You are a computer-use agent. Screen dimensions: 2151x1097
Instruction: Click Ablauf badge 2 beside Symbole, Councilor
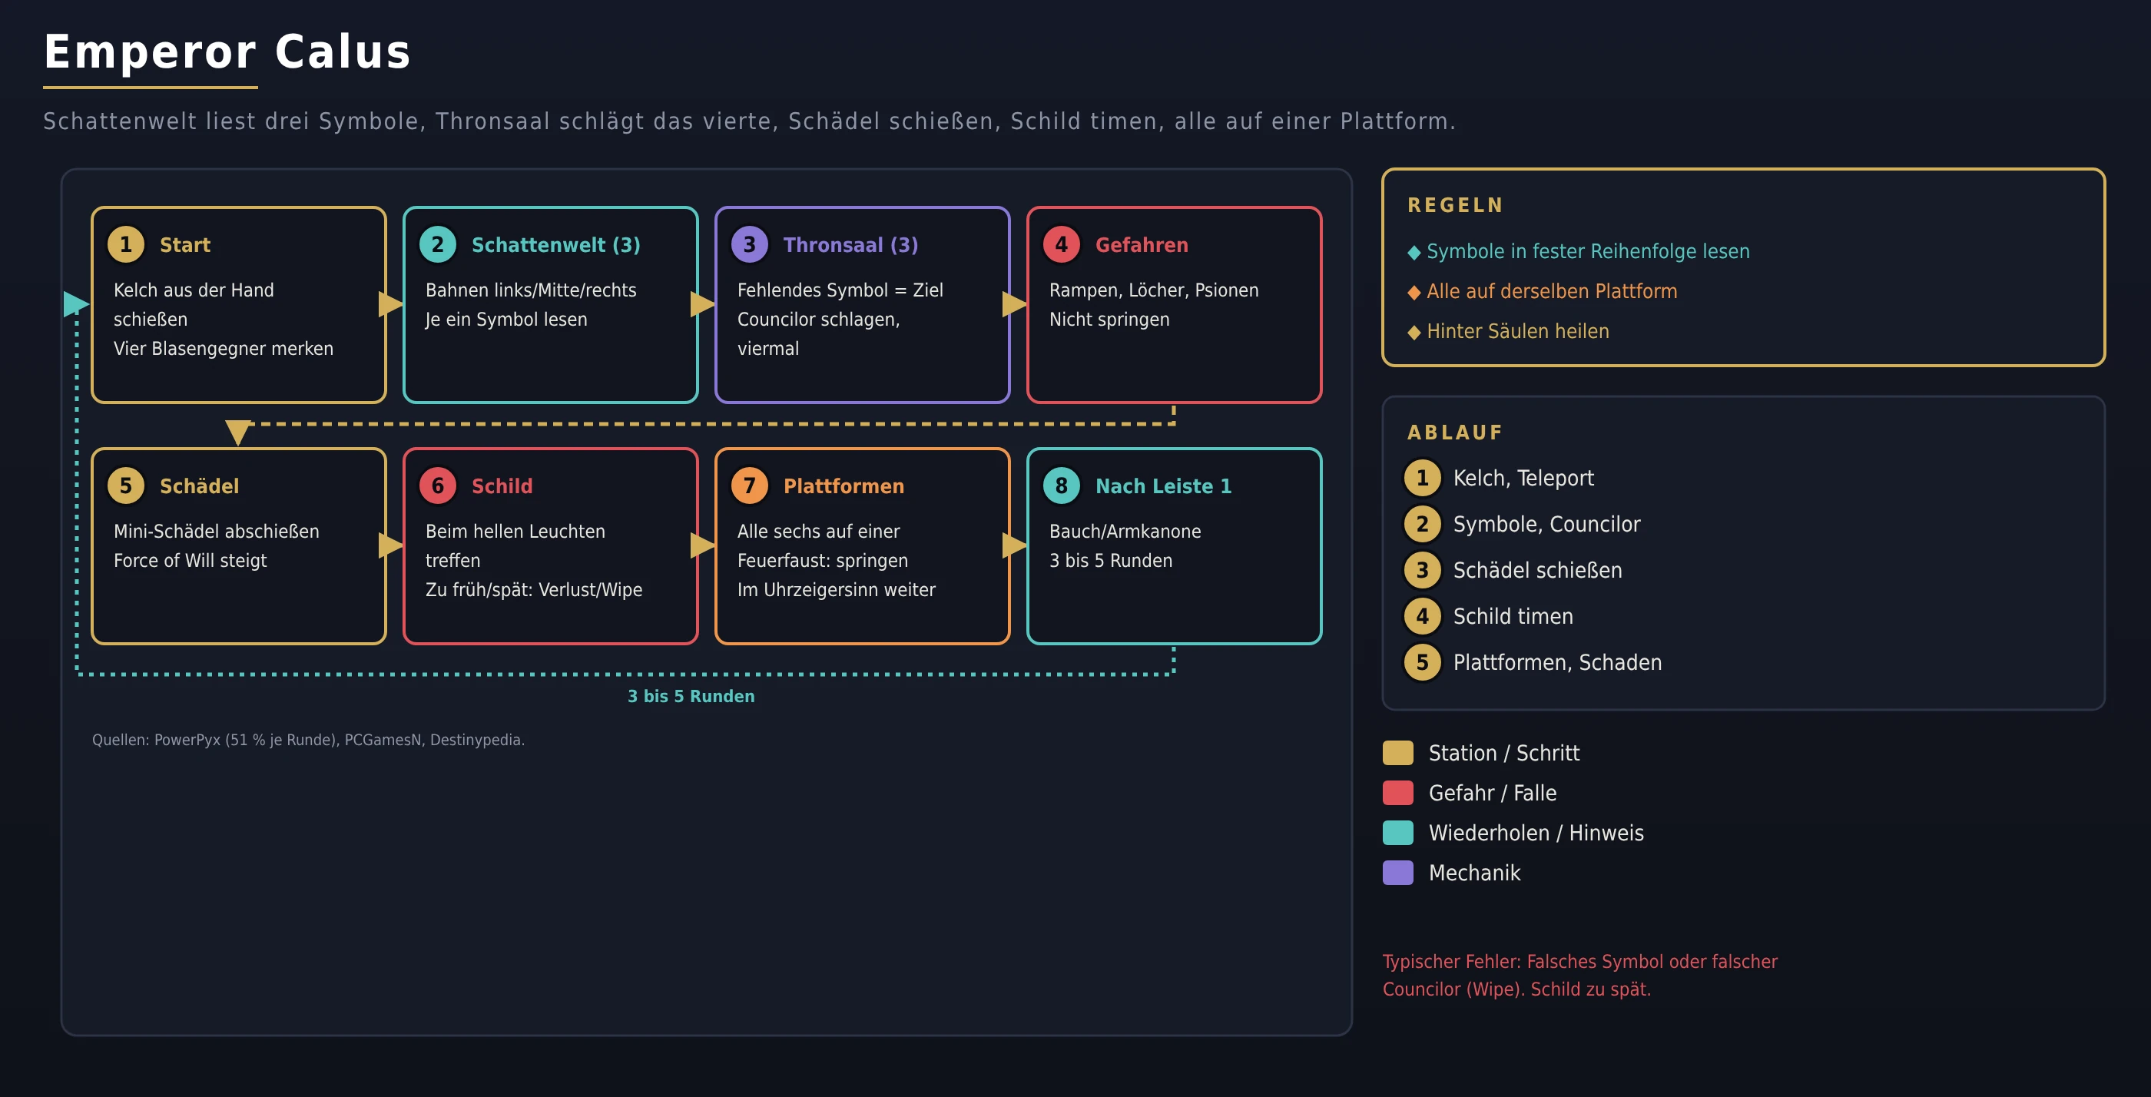[1422, 524]
